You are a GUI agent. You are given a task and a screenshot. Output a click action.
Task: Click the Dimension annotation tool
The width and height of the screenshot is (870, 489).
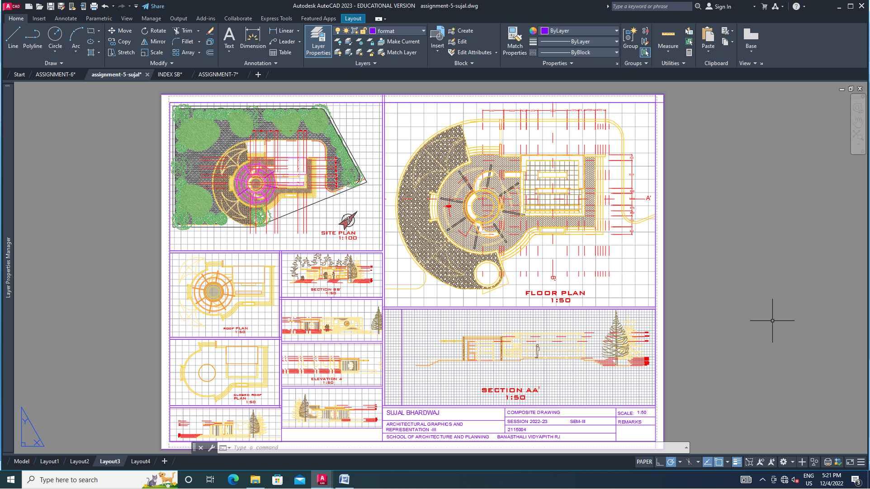tap(252, 38)
